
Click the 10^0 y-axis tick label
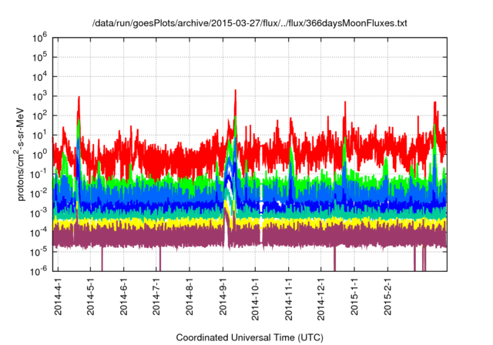click(x=41, y=154)
